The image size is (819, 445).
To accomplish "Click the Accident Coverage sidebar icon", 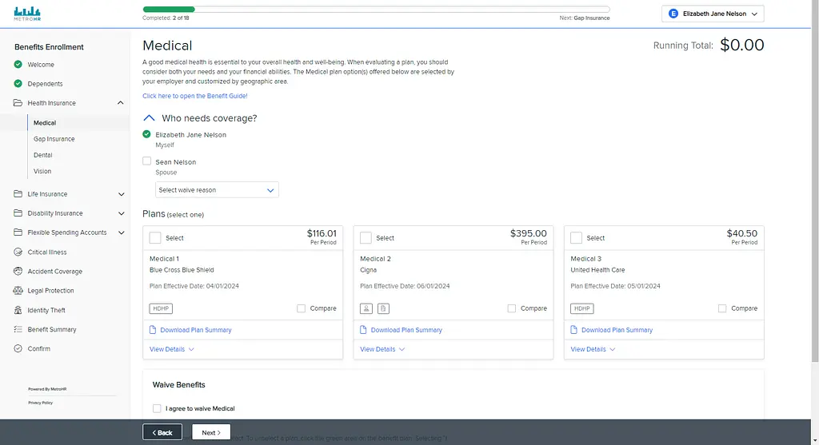I will [x=18, y=272].
